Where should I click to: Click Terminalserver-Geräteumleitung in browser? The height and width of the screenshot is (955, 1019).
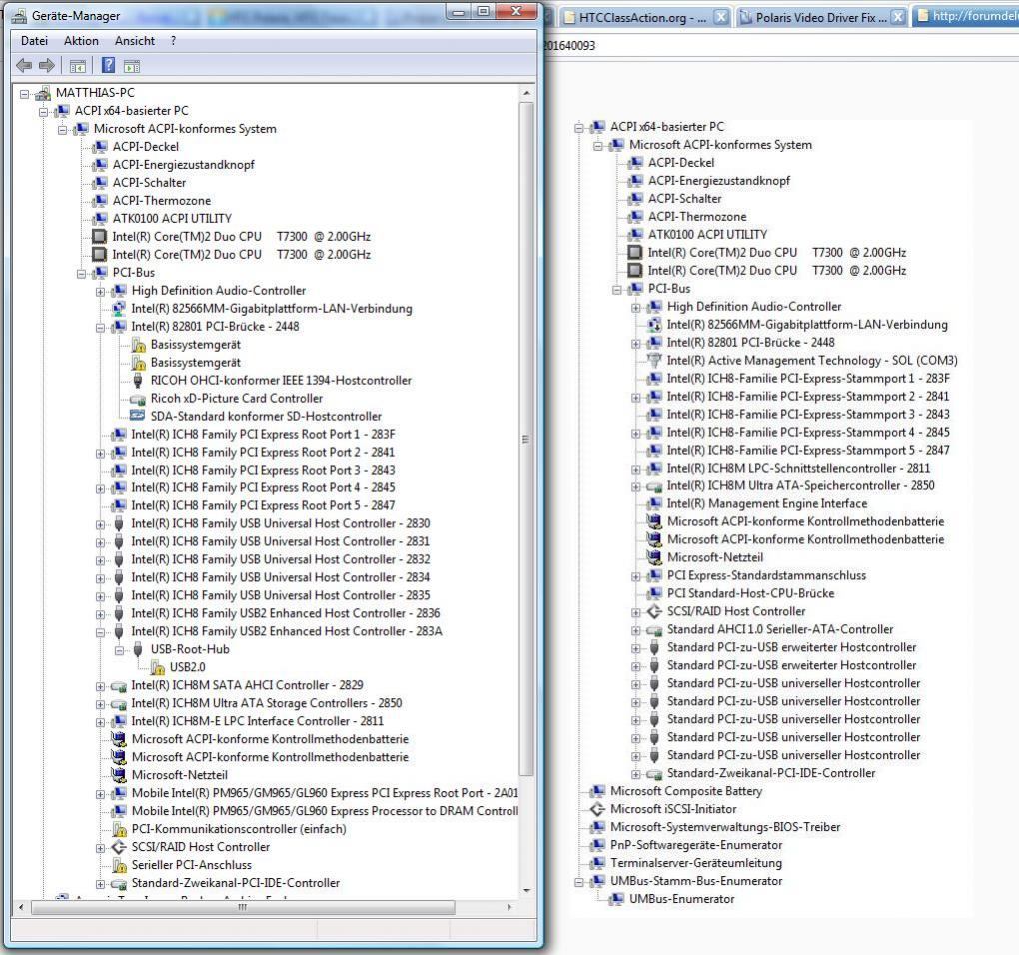point(696,863)
